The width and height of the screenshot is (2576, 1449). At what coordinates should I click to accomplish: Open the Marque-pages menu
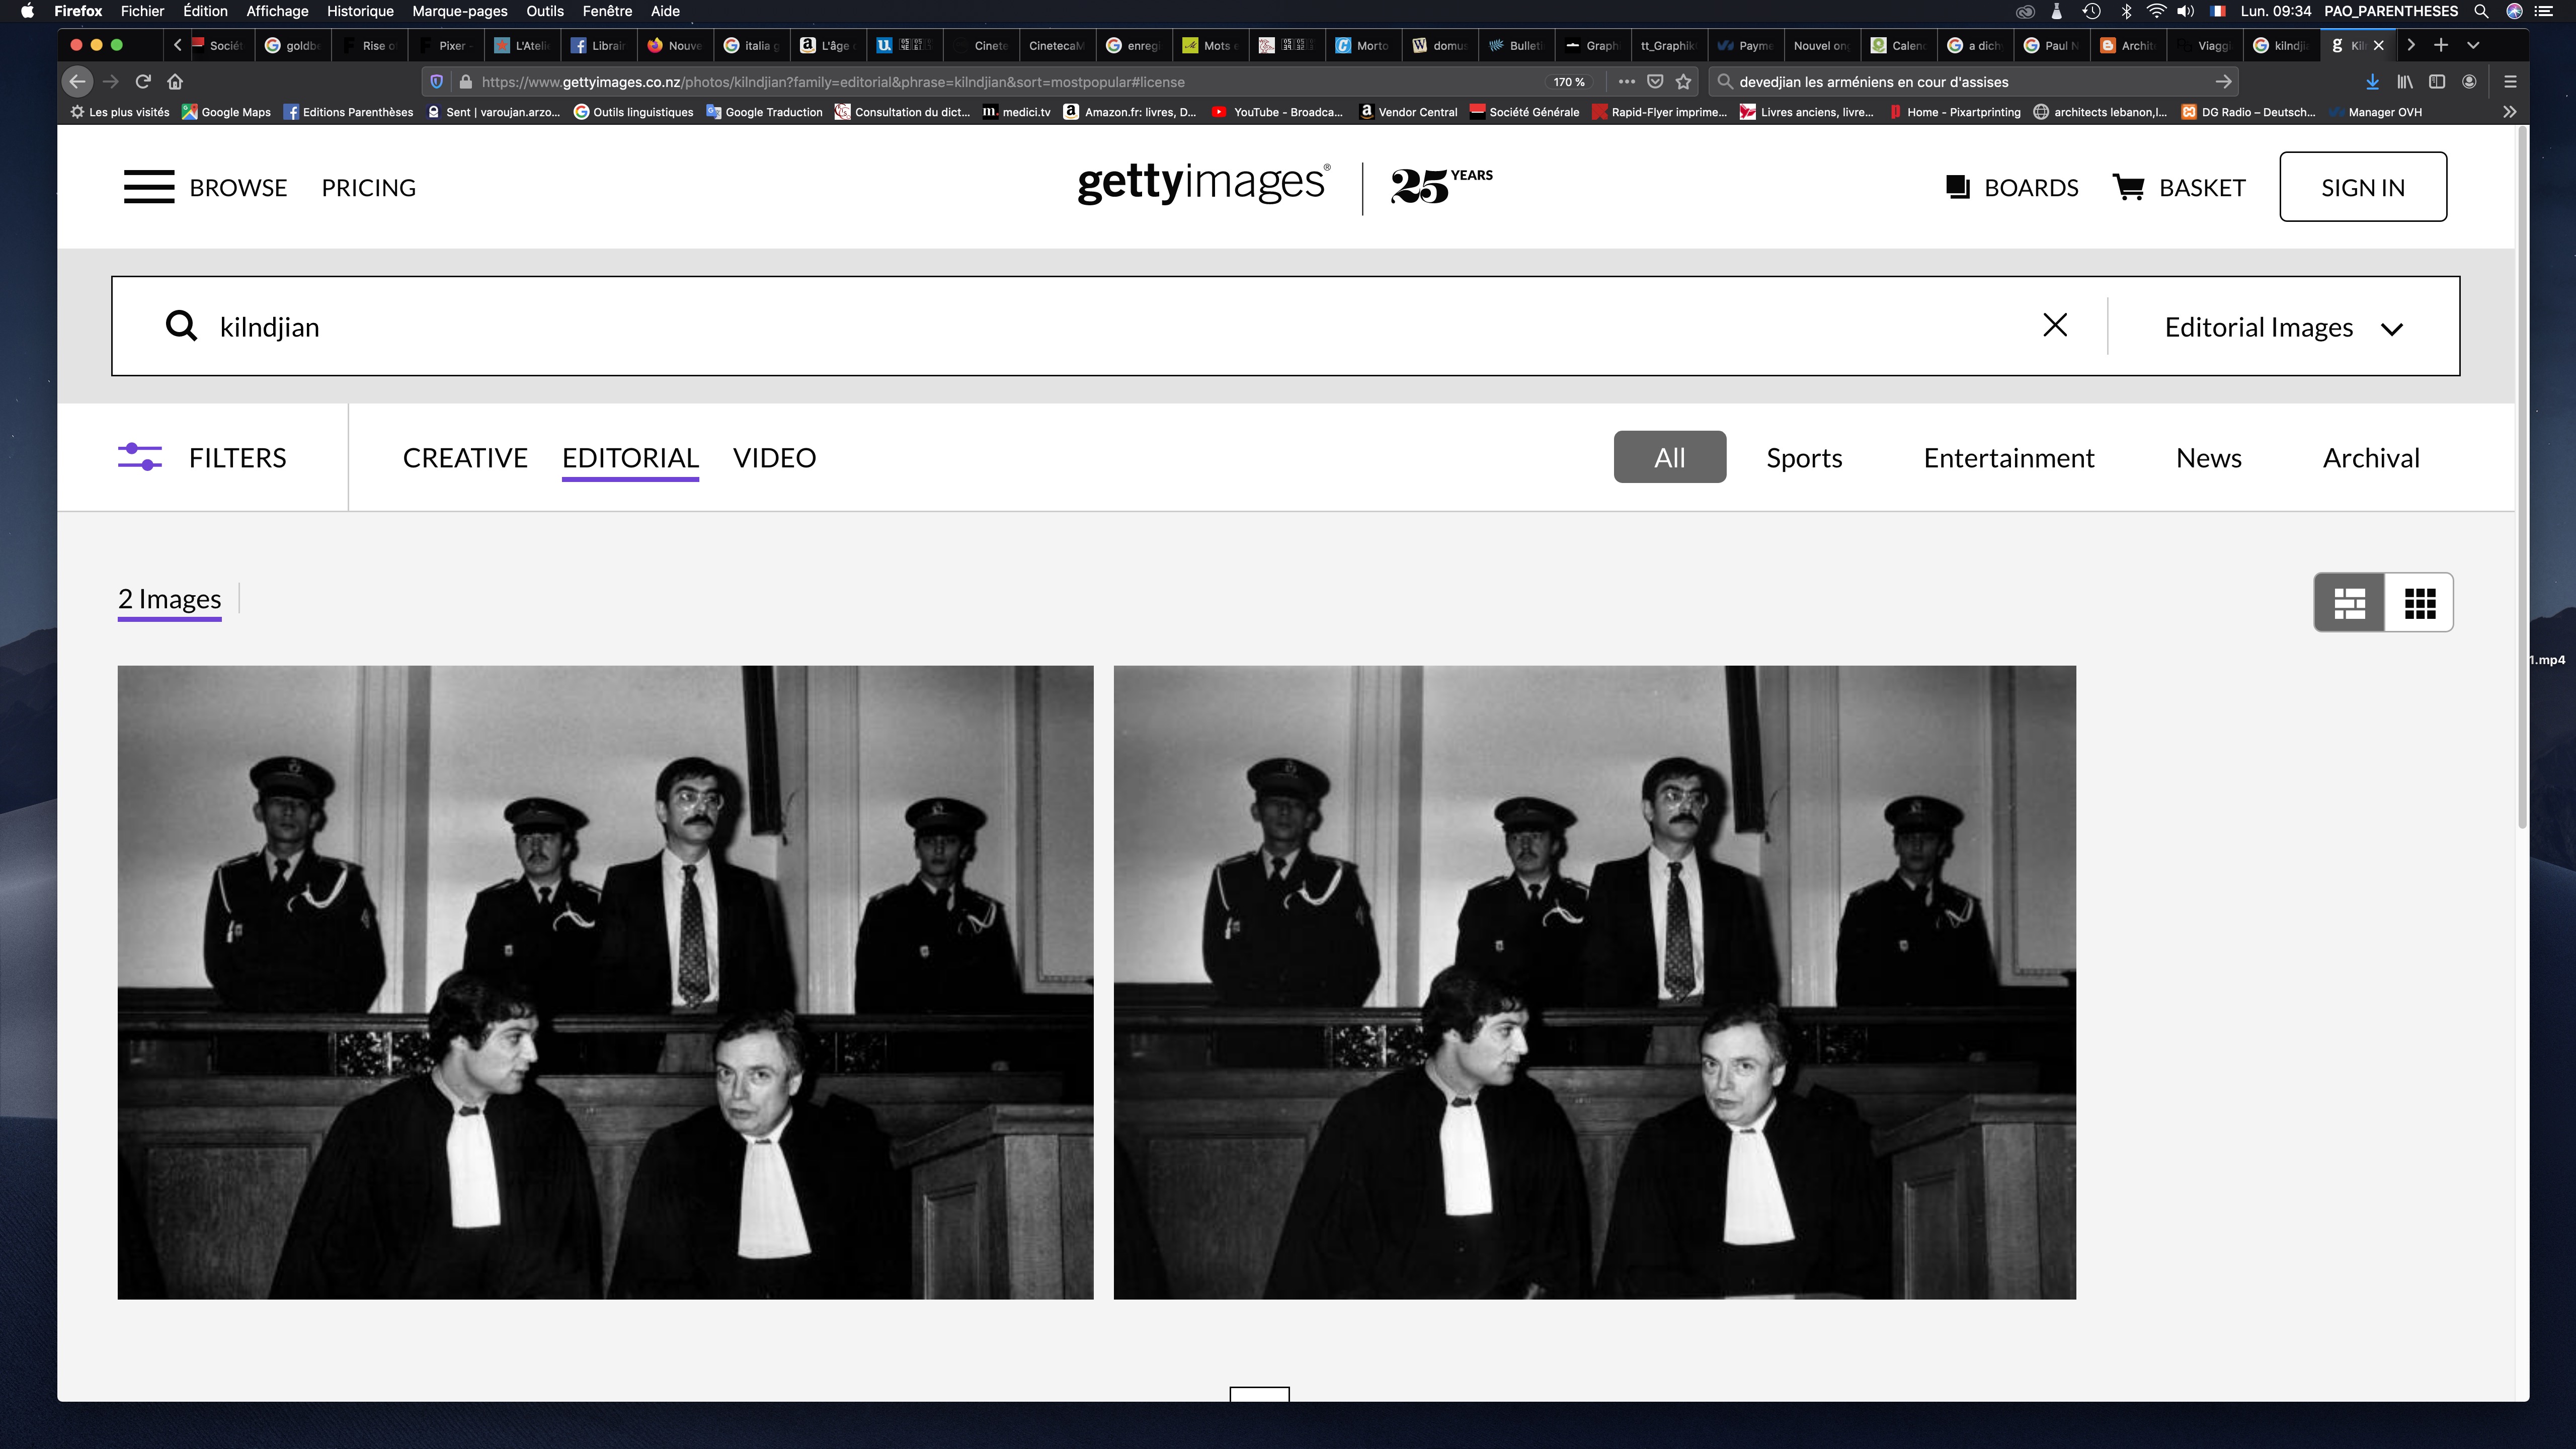tap(459, 11)
